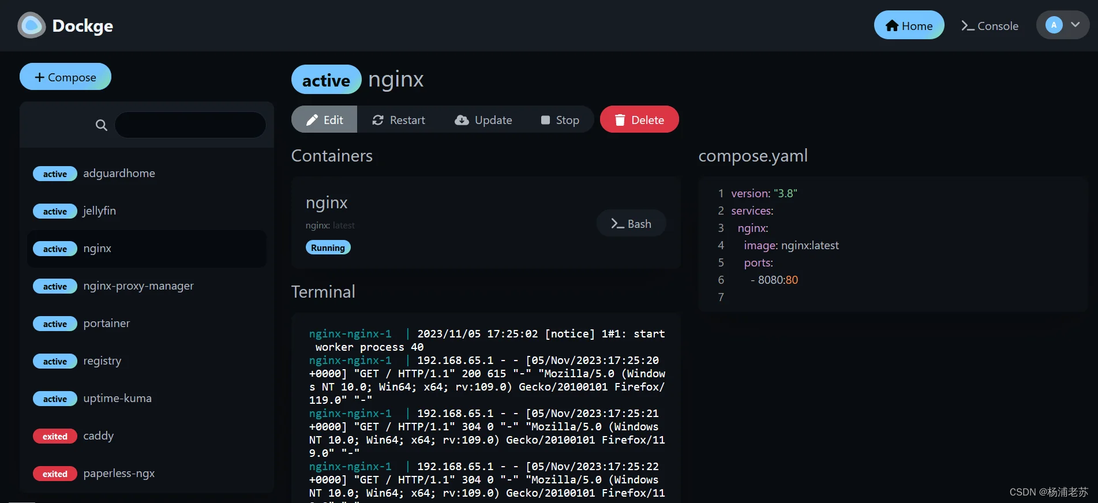Go to the Home page
The image size is (1098, 503).
(909, 25)
